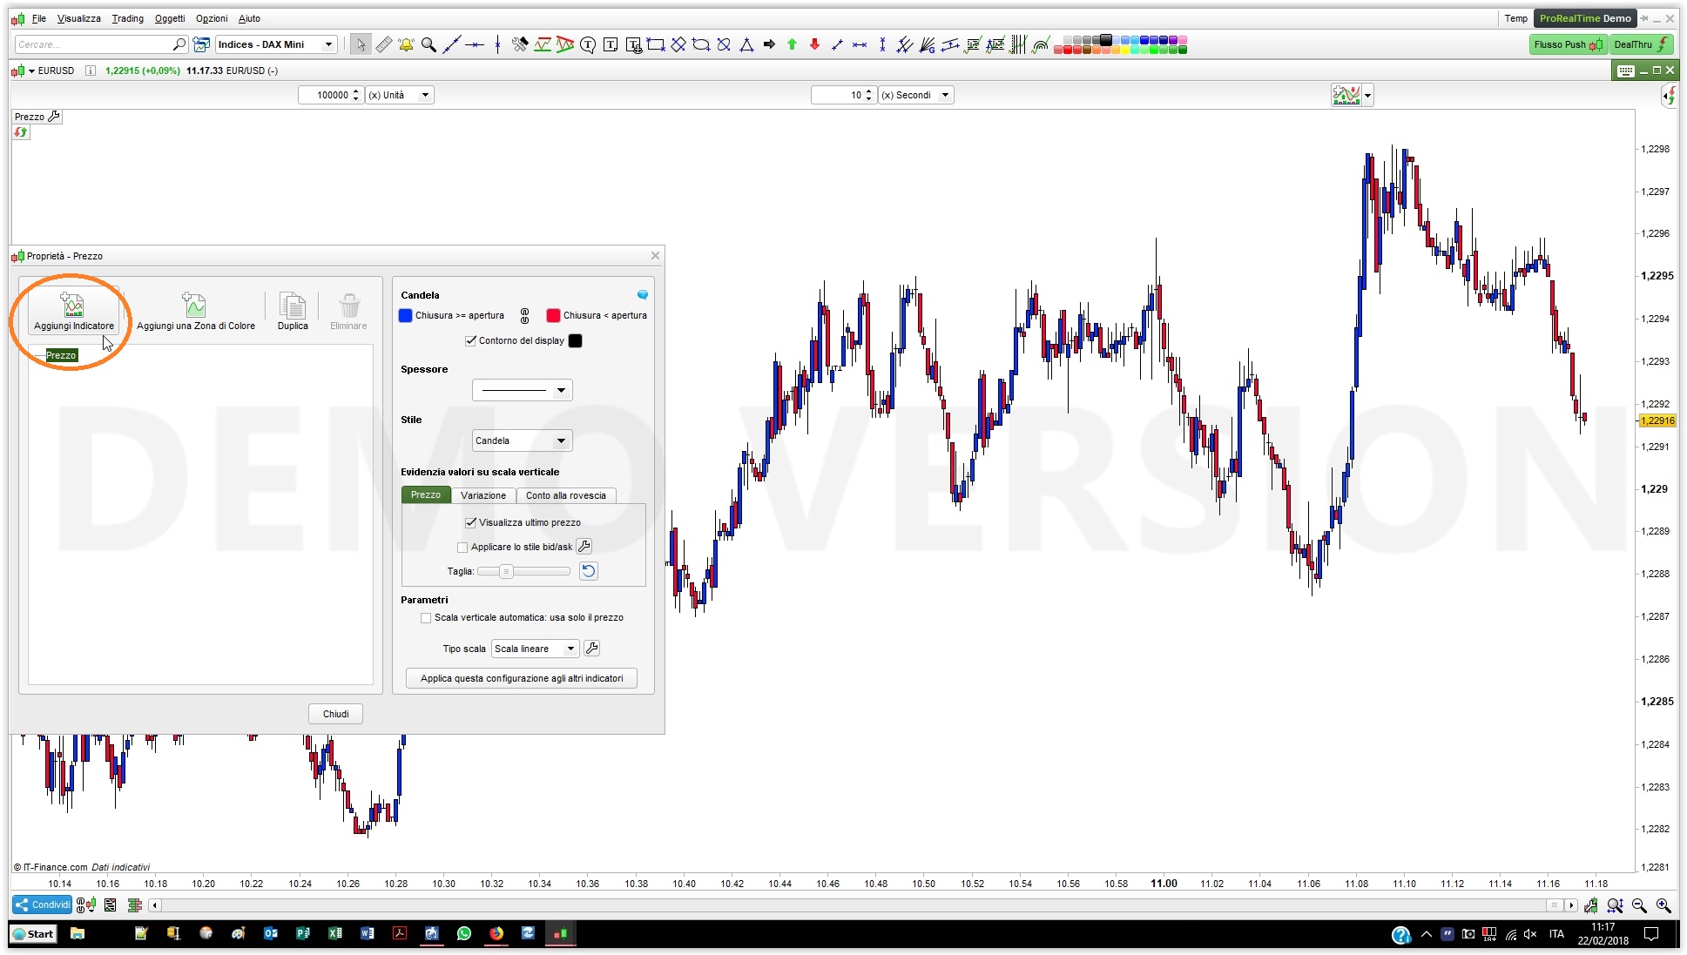Open Tipo scala dropdown
This screenshot has height=955, width=1687.
(535, 649)
